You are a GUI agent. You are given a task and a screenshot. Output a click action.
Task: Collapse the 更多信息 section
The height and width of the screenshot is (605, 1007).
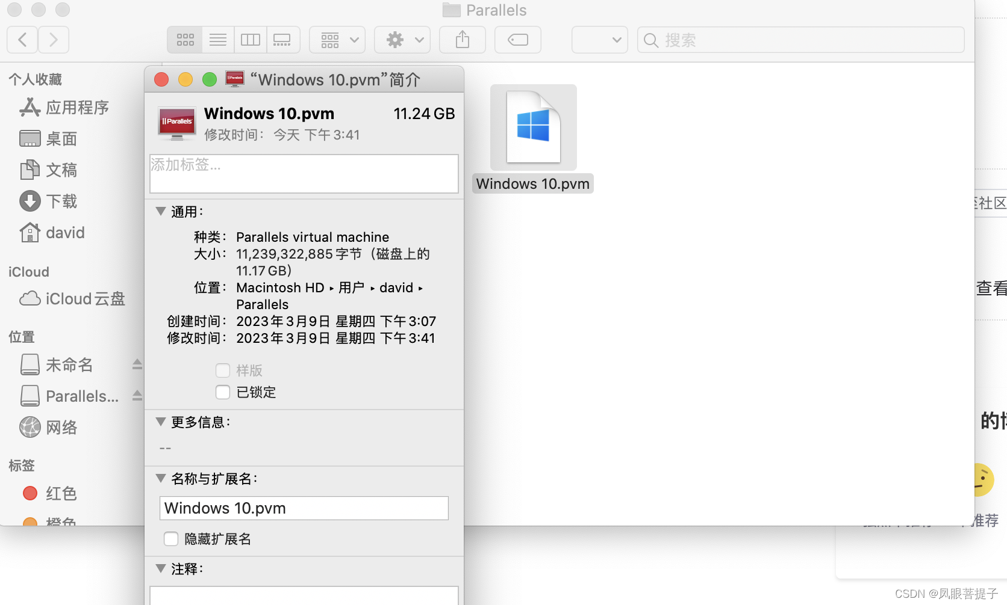pos(161,422)
